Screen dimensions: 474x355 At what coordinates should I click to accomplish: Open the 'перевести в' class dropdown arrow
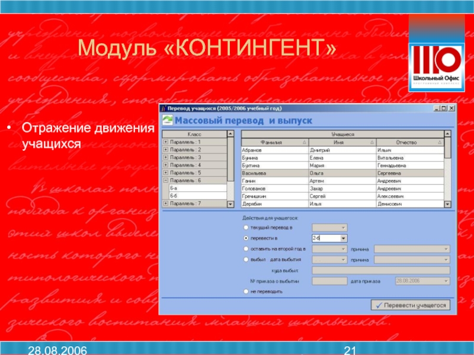(344, 238)
